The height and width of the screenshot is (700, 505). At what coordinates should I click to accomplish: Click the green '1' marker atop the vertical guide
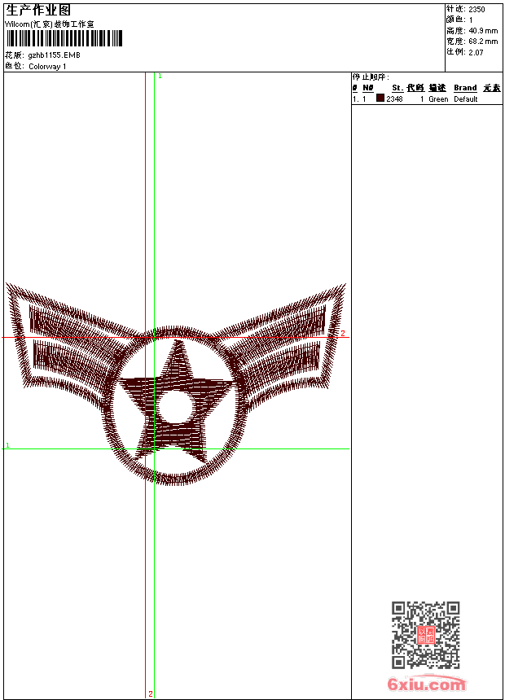coord(160,77)
